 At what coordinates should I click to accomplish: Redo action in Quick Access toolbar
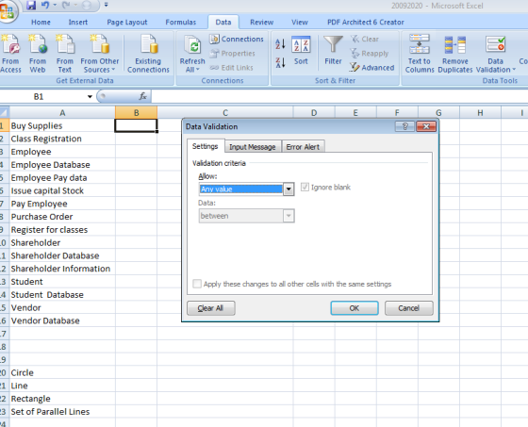66,5
